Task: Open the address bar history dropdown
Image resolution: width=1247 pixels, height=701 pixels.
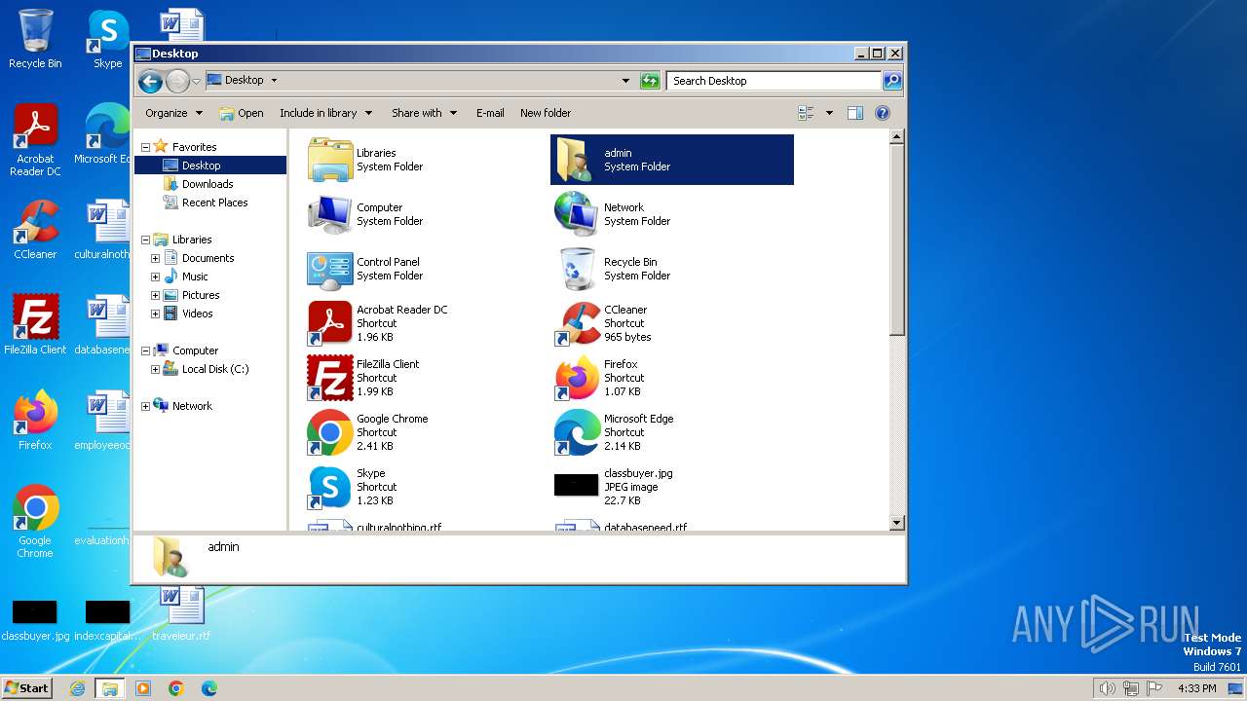Action: coord(625,81)
